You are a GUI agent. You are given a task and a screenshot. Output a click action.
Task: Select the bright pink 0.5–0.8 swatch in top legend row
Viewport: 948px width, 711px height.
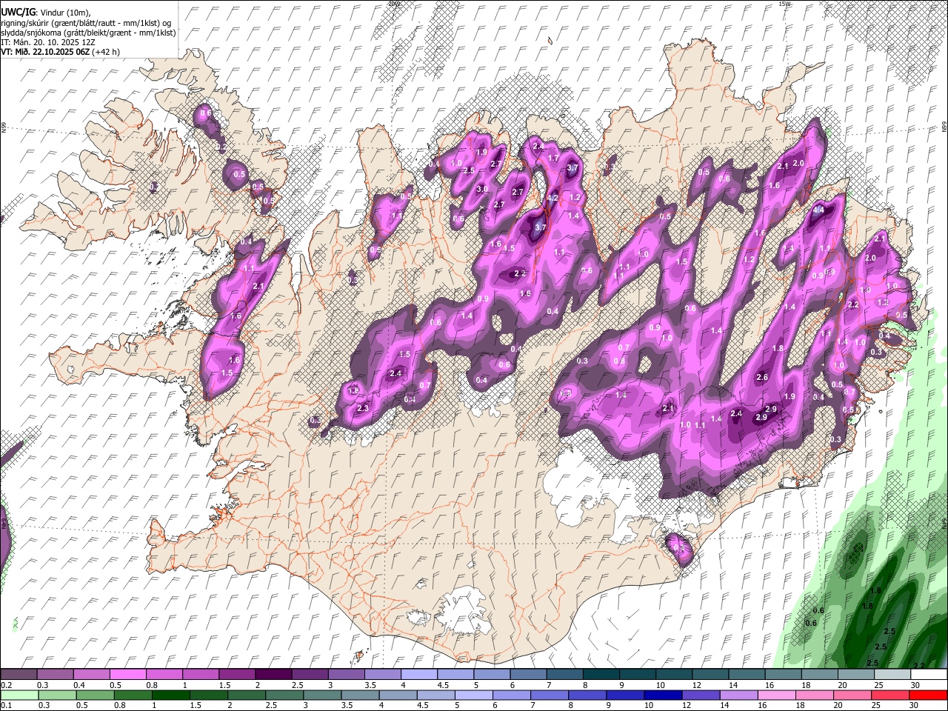127,675
